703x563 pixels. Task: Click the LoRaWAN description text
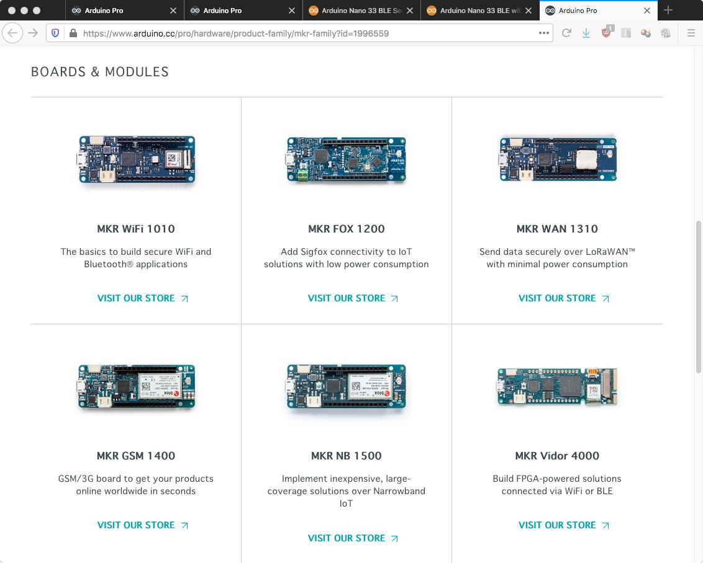pos(557,258)
